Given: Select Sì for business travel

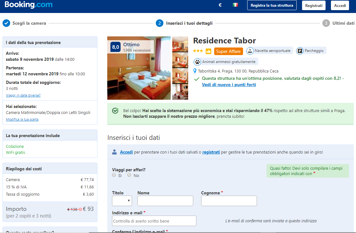Looking at the screenshot, I should coord(114,175).
